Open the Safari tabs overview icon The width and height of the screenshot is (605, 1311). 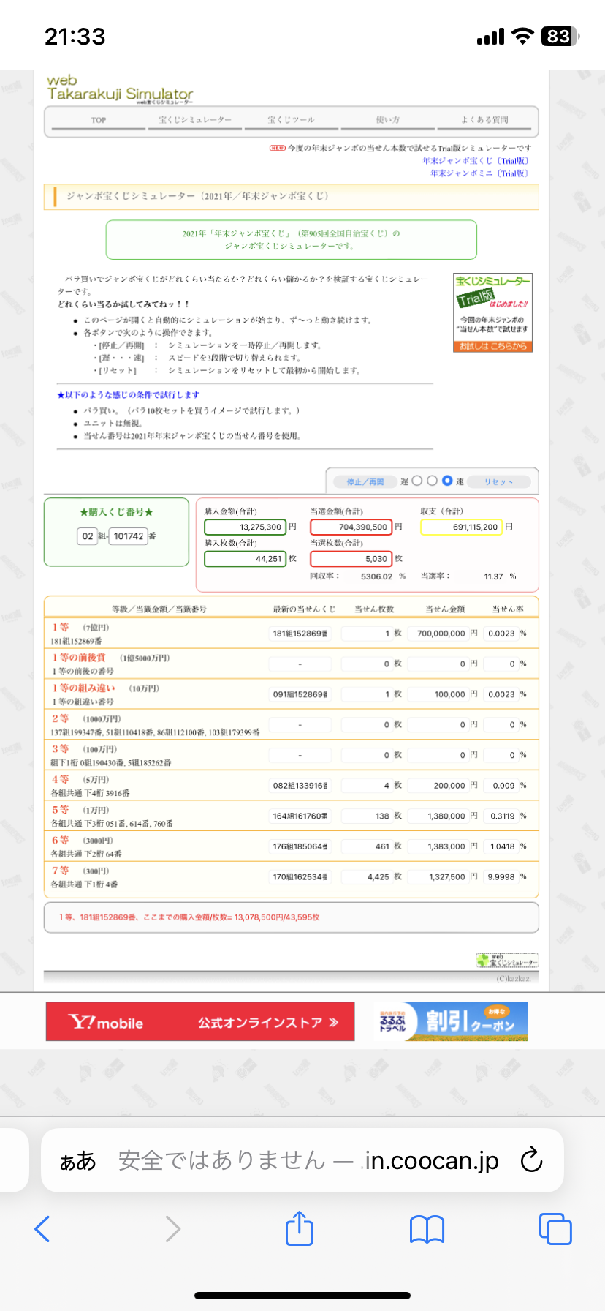[x=555, y=1228]
